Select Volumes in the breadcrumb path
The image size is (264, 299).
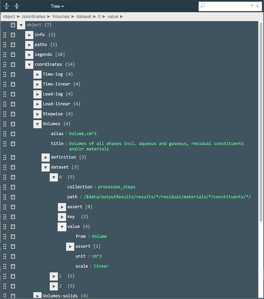(61, 16)
